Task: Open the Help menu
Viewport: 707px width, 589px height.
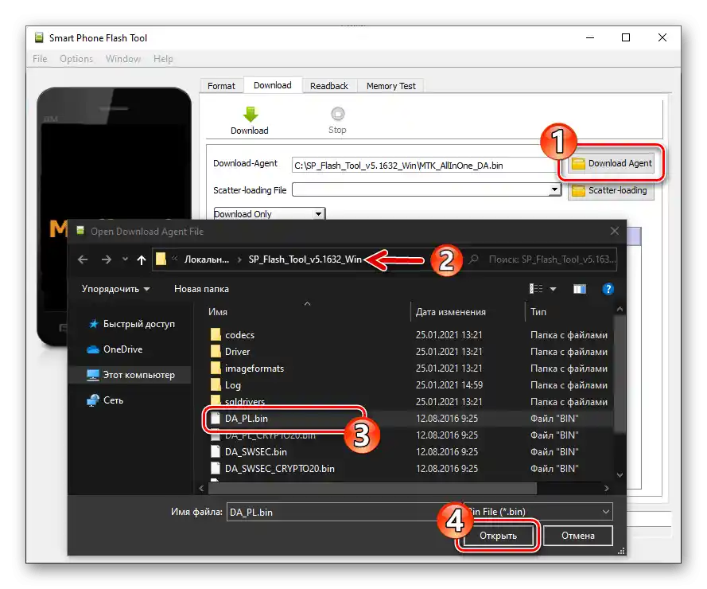Action: pos(163,59)
